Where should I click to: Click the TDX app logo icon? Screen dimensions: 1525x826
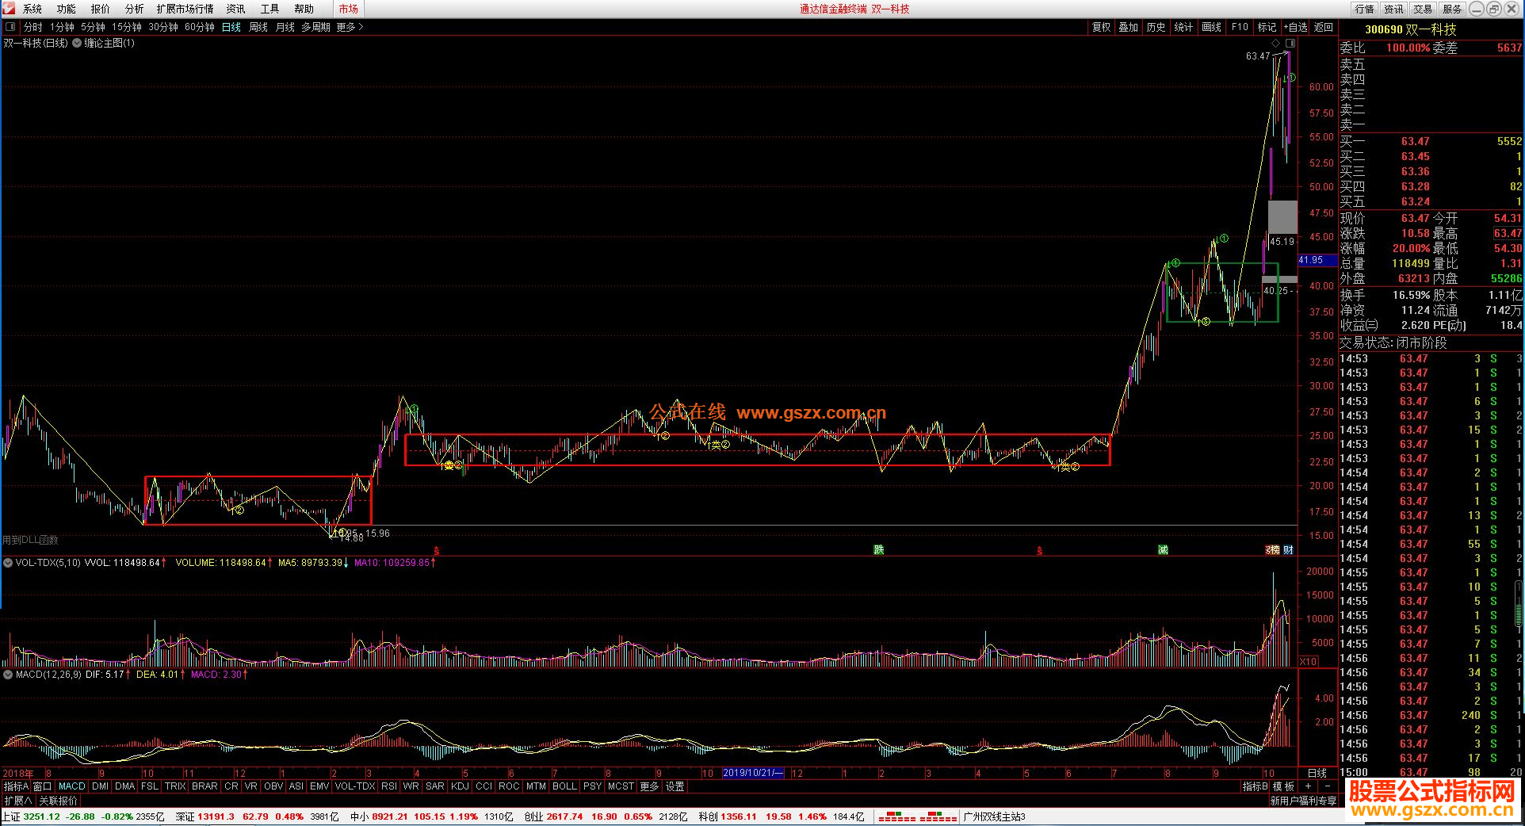coord(9,9)
